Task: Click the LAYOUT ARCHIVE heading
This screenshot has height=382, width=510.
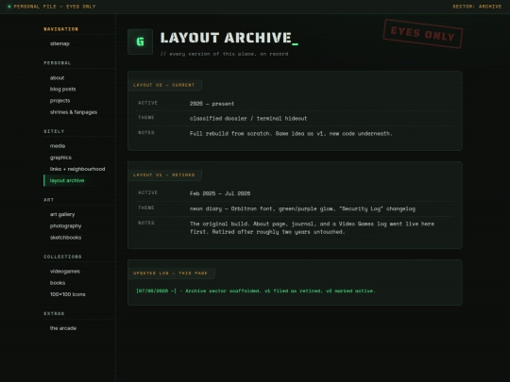Action: (x=229, y=38)
